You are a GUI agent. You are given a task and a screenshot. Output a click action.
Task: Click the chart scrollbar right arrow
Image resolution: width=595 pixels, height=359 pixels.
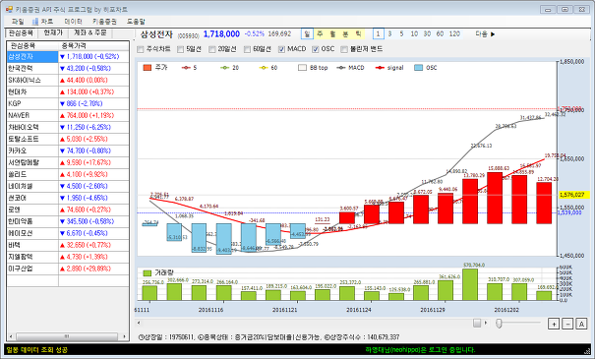[486, 323]
